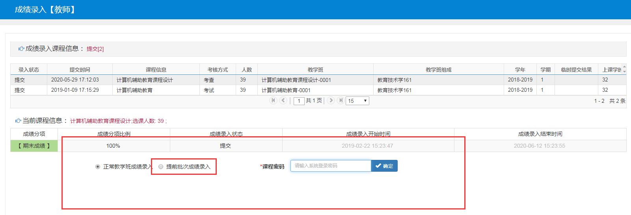631x215 pixels.
Task: Select the 计算机辅助教育-0001 class row
Action: tap(286, 90)
